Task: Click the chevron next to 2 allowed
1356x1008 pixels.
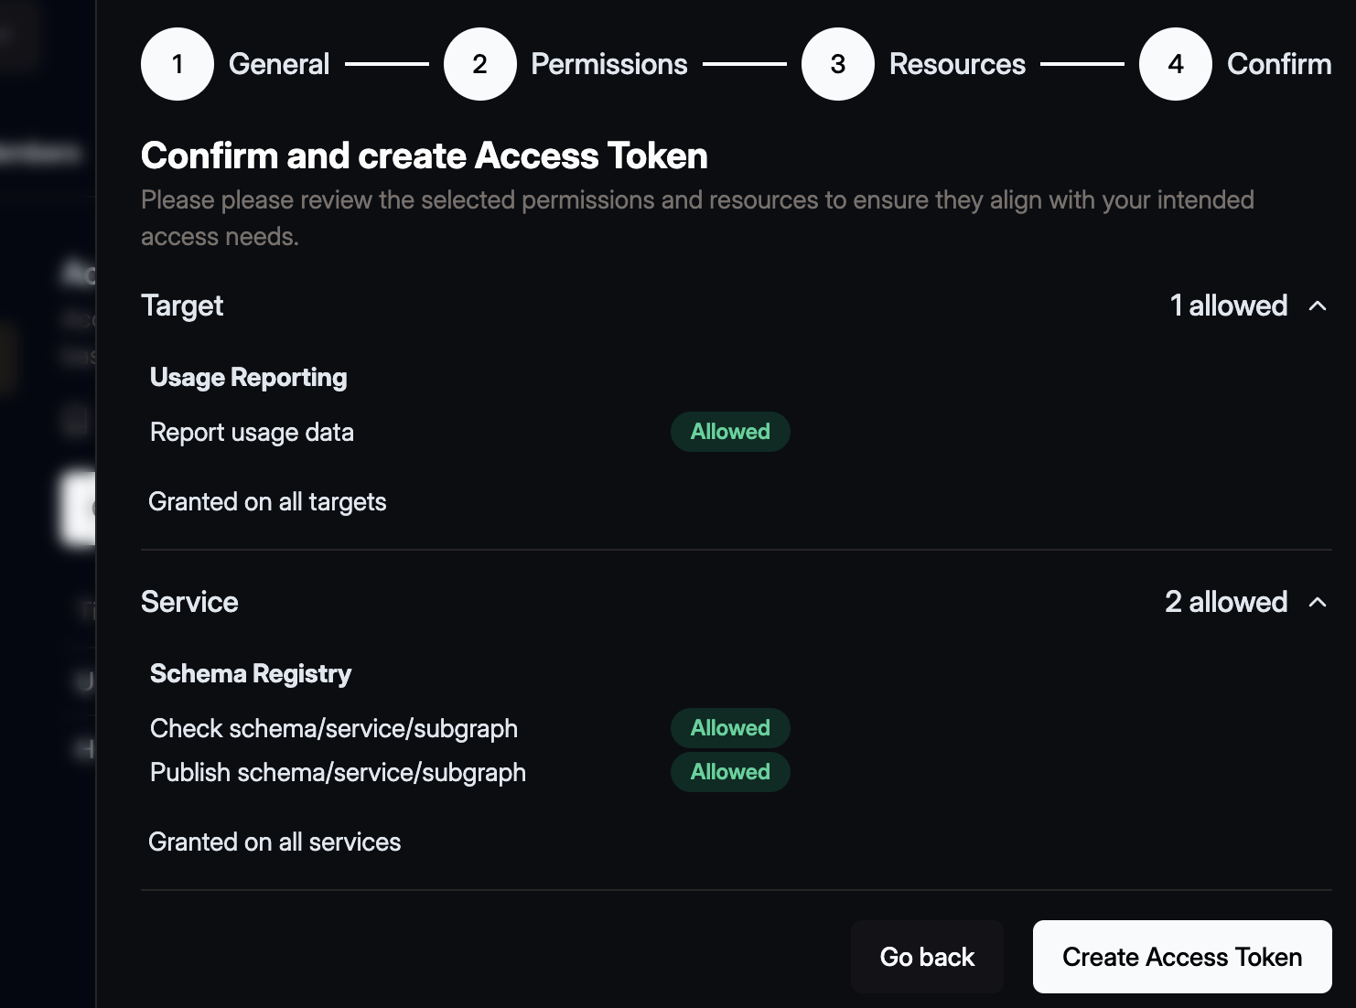Action: [1318, 602]
